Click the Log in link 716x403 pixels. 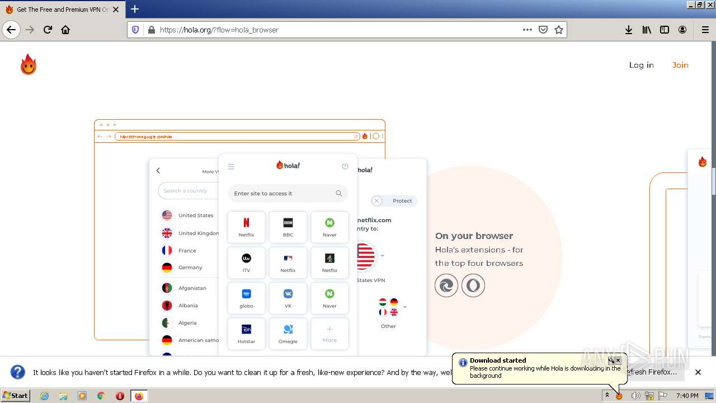coord(641,65)
